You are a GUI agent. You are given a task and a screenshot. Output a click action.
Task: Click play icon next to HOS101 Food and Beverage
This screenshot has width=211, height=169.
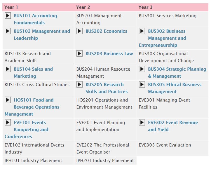(8, 100)
